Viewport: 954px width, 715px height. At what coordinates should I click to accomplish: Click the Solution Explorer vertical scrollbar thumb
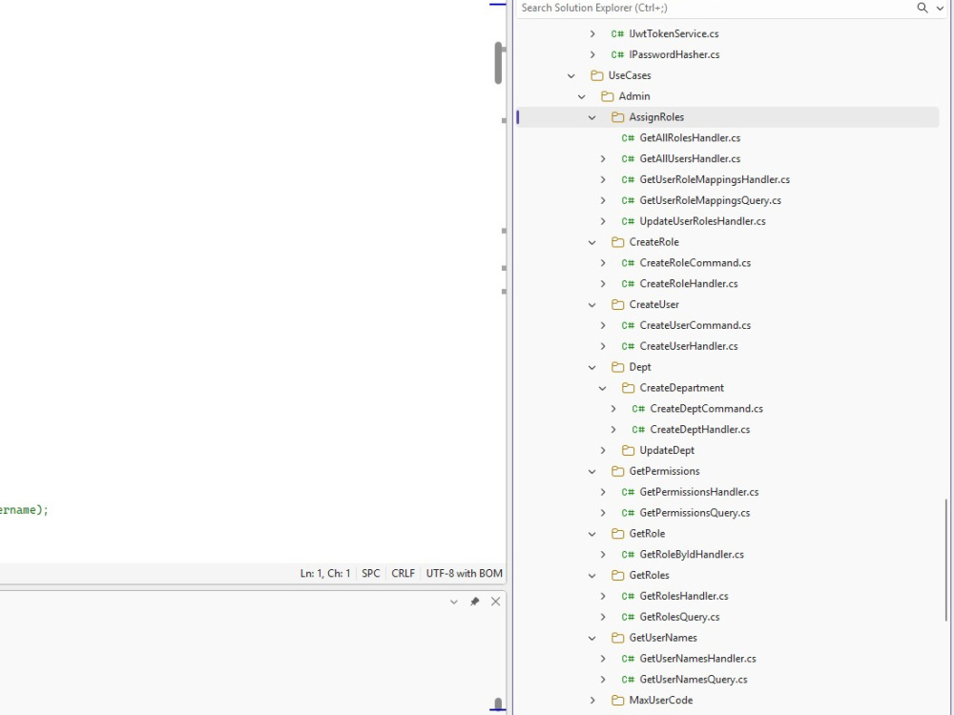(x=946, y=560)
